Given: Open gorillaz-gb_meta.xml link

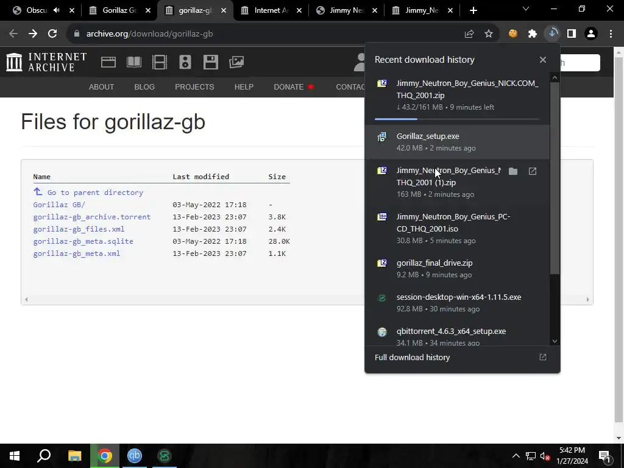Looking at the screenshot, I should tap(76, 253).
